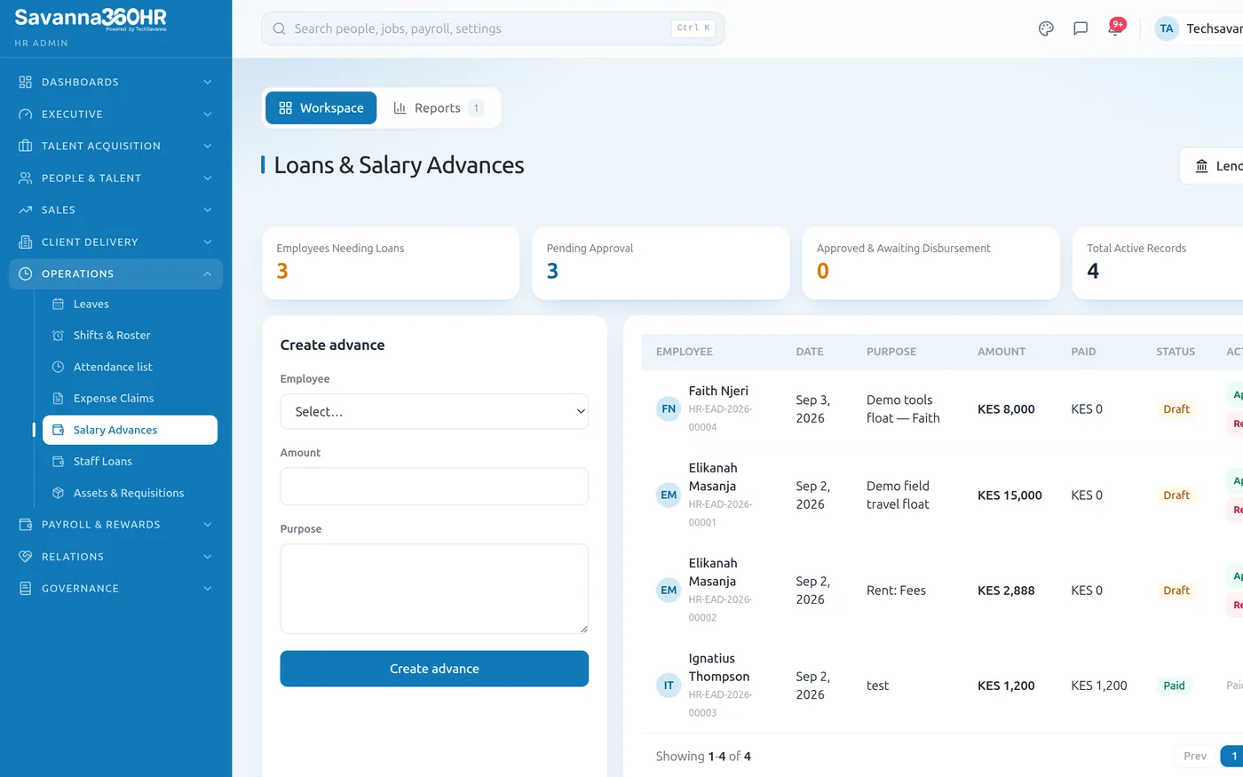Click the Create advance button
The height and width of the screenshot is (777, 1243).
pyautogui.click(x=434, y=669)
